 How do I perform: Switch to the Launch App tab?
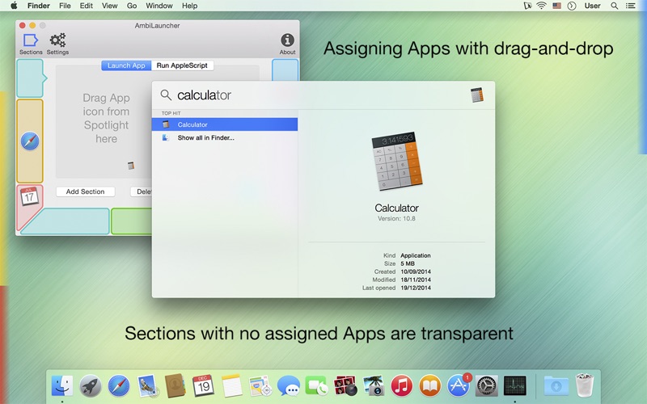[x=126, y=65]
